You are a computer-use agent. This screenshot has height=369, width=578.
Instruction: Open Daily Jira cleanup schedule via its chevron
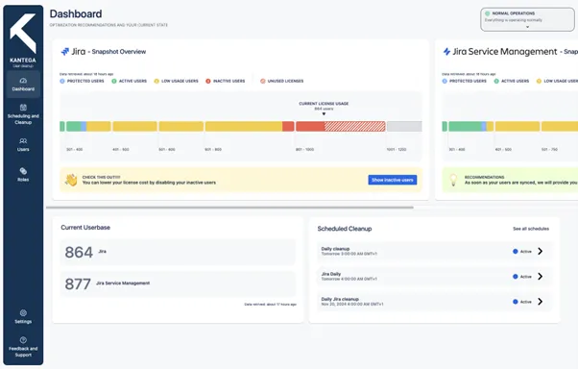pyautogui.click(x=540, y=302)
